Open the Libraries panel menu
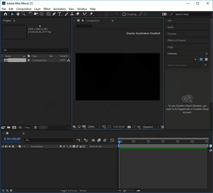 point(206,54)
